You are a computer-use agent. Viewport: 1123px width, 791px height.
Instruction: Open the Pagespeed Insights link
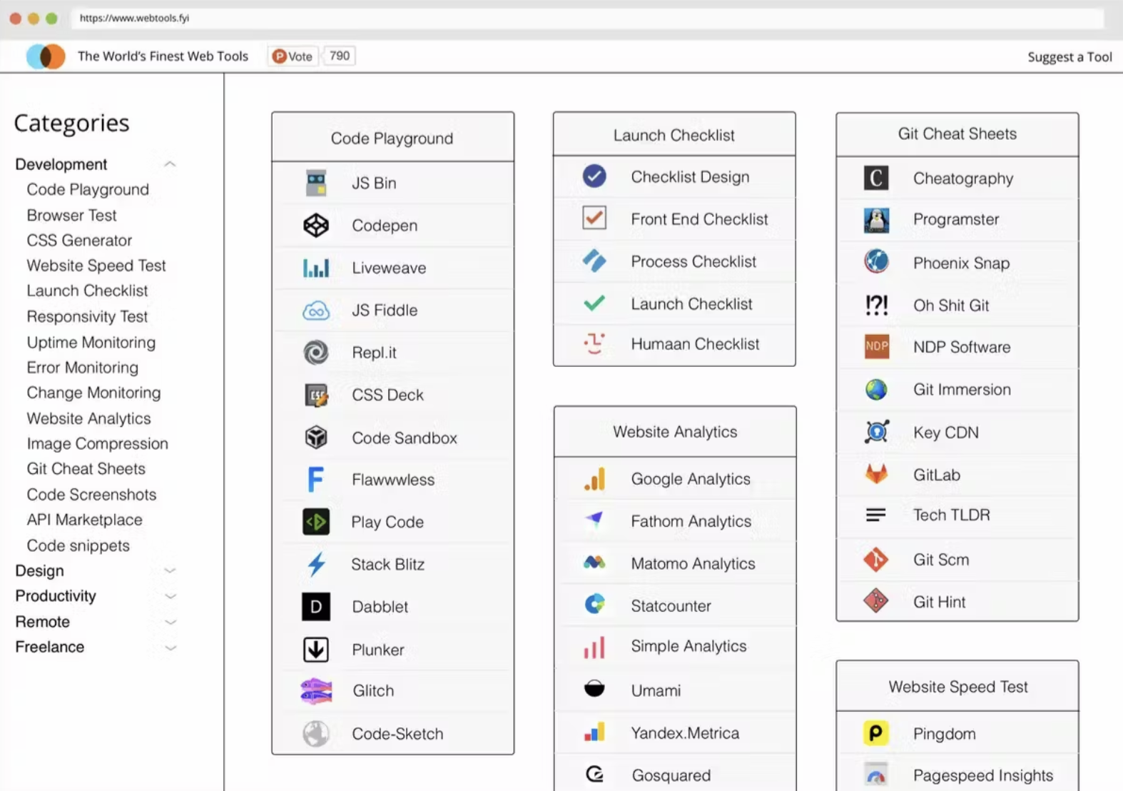click(983, 775)
